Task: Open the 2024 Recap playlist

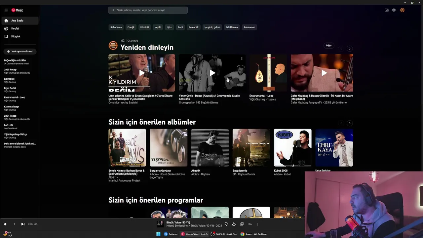Action: coord(20,117)
